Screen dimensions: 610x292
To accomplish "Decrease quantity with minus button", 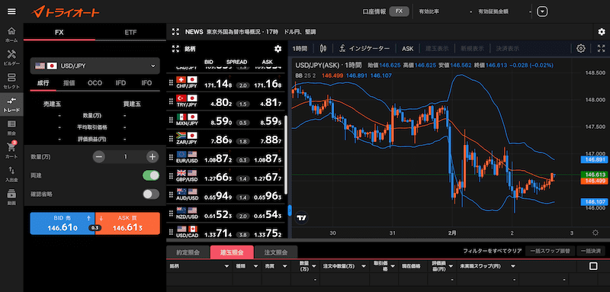I will point(99,157).
